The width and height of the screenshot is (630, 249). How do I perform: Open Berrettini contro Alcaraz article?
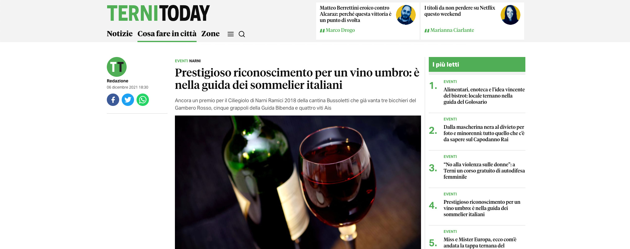356,14
